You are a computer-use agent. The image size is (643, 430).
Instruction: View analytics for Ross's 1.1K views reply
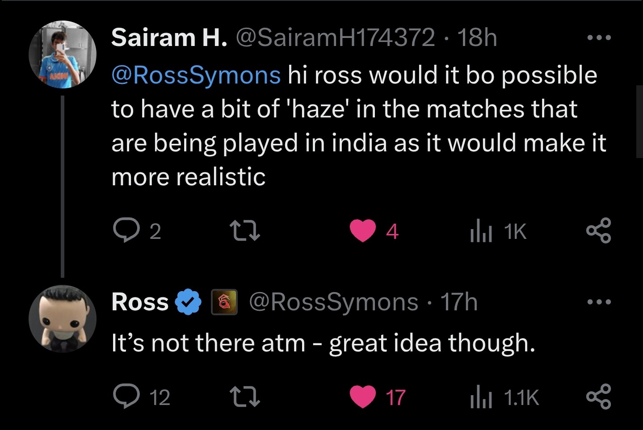[480, 397]
